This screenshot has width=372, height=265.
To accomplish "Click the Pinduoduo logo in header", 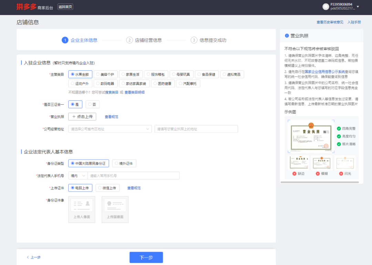I will coord(25,7).
